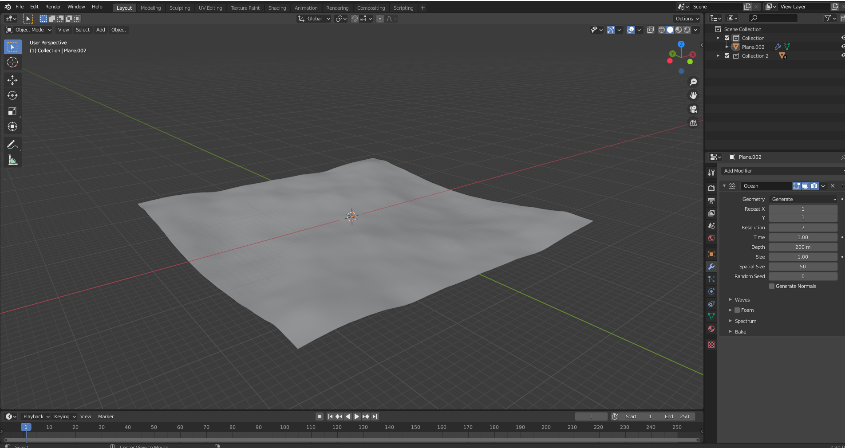845x448 pixels.
Task: Choose the Annotate pencil tool
Action: click(12, 145)
